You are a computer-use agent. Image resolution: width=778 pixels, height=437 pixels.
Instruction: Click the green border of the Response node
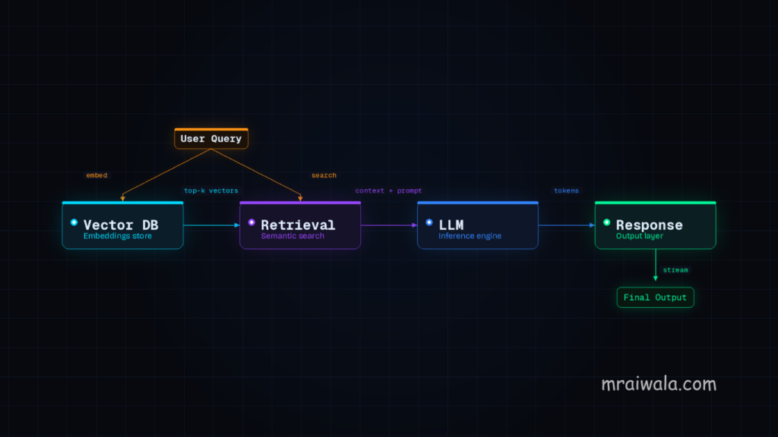tap(655, 203)
